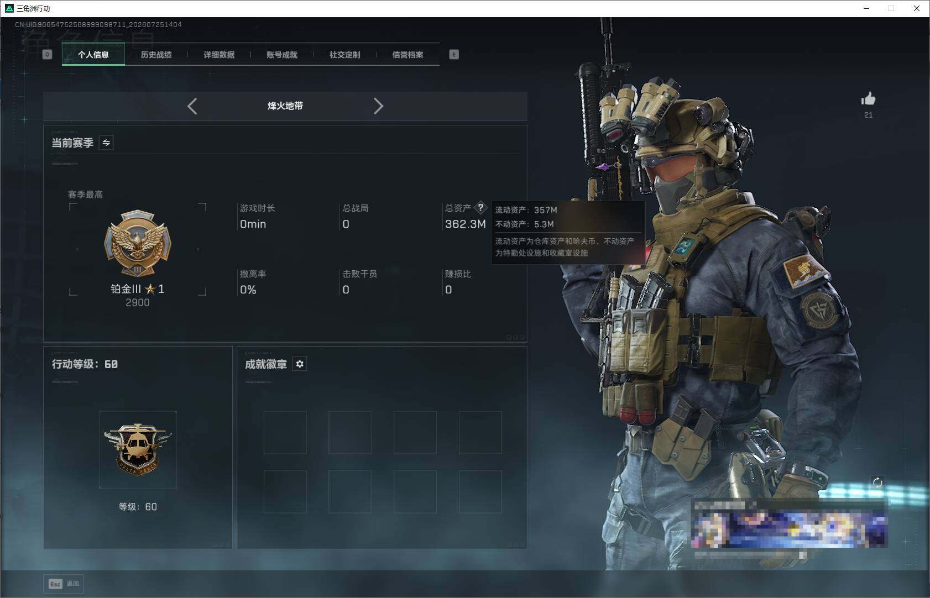Click the 赛季最高 label
The image size is (930, 598).
(85, 195)
